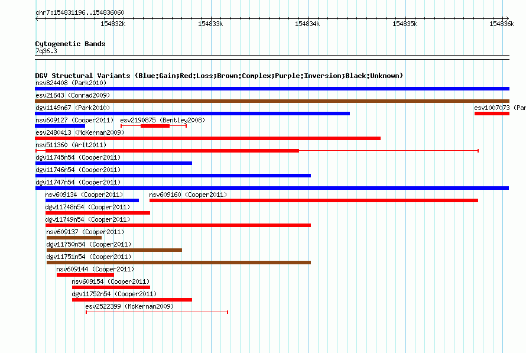Select the 7q36.3 band label
The width and height of the screenshot is (526, 353).
pyautogui.click(x=46, y=51)
